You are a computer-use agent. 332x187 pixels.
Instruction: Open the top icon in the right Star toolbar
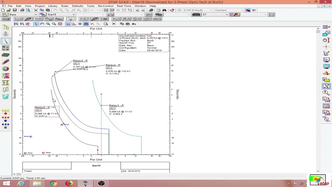point(326,27)
